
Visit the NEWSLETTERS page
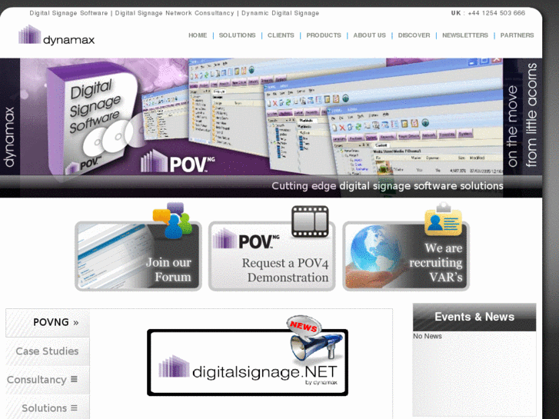point(465,35)
